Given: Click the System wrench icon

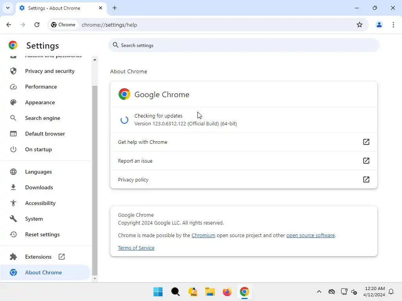Looking at the screenshot, I should [13, 219].
